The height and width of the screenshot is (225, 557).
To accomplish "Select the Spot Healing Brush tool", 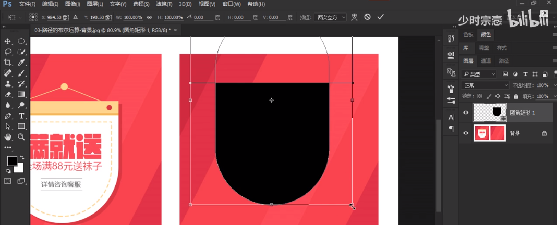I will tap(8, 73).
